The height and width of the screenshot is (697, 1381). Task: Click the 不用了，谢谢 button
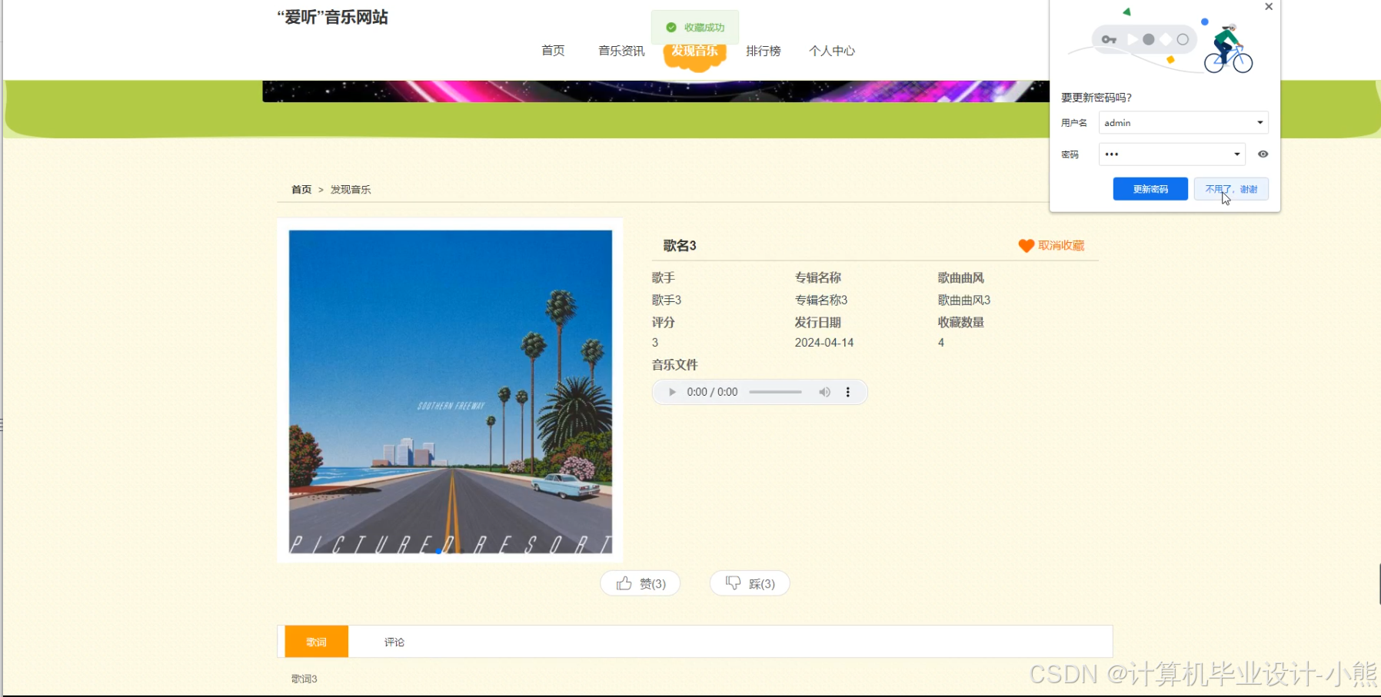click(x=1231, y=189)
